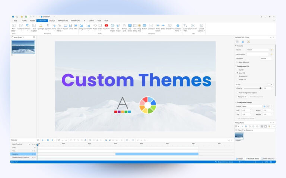
Task: Select the Image Fill radio option
Action: 238,80
